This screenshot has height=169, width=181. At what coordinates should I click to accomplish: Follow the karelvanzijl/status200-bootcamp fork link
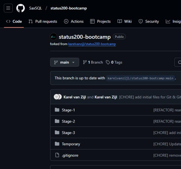92,44
